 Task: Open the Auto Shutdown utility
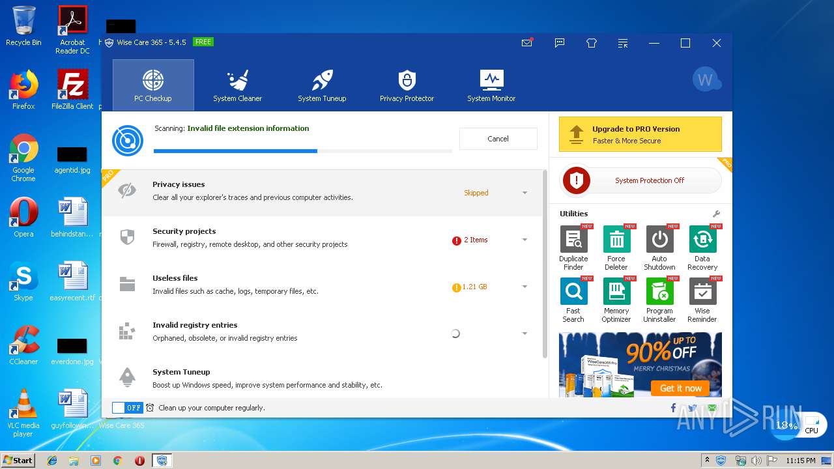tap(659, 248)
